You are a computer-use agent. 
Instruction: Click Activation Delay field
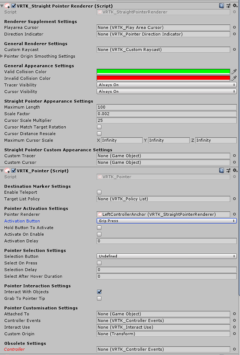point(167,241)
